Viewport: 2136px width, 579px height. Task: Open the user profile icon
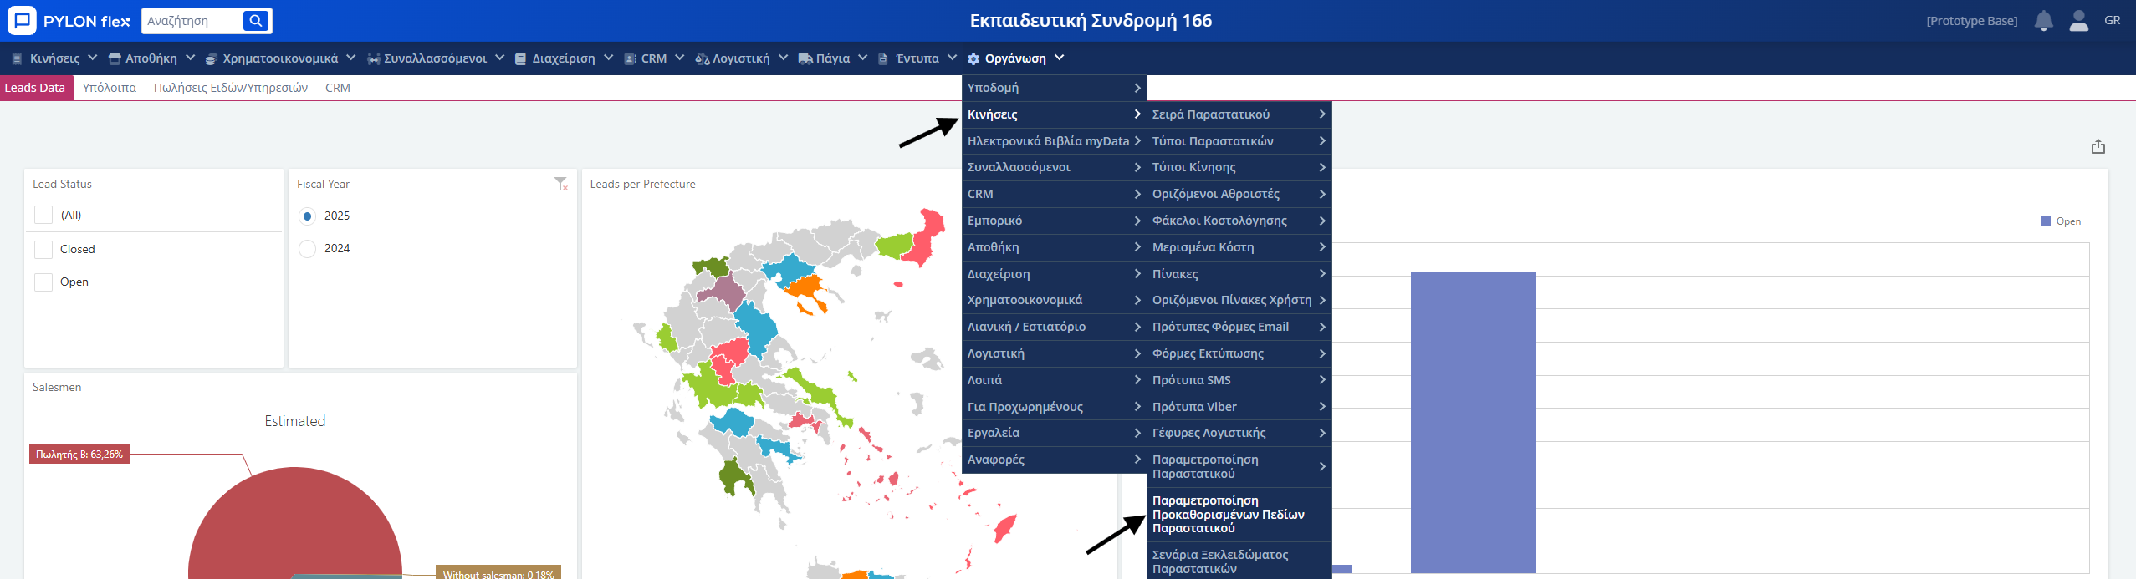(2078, 21)
